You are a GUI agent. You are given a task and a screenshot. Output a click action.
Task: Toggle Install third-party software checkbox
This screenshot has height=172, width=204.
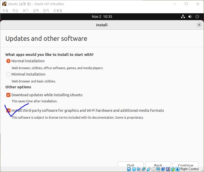click(x=8, y=110)
